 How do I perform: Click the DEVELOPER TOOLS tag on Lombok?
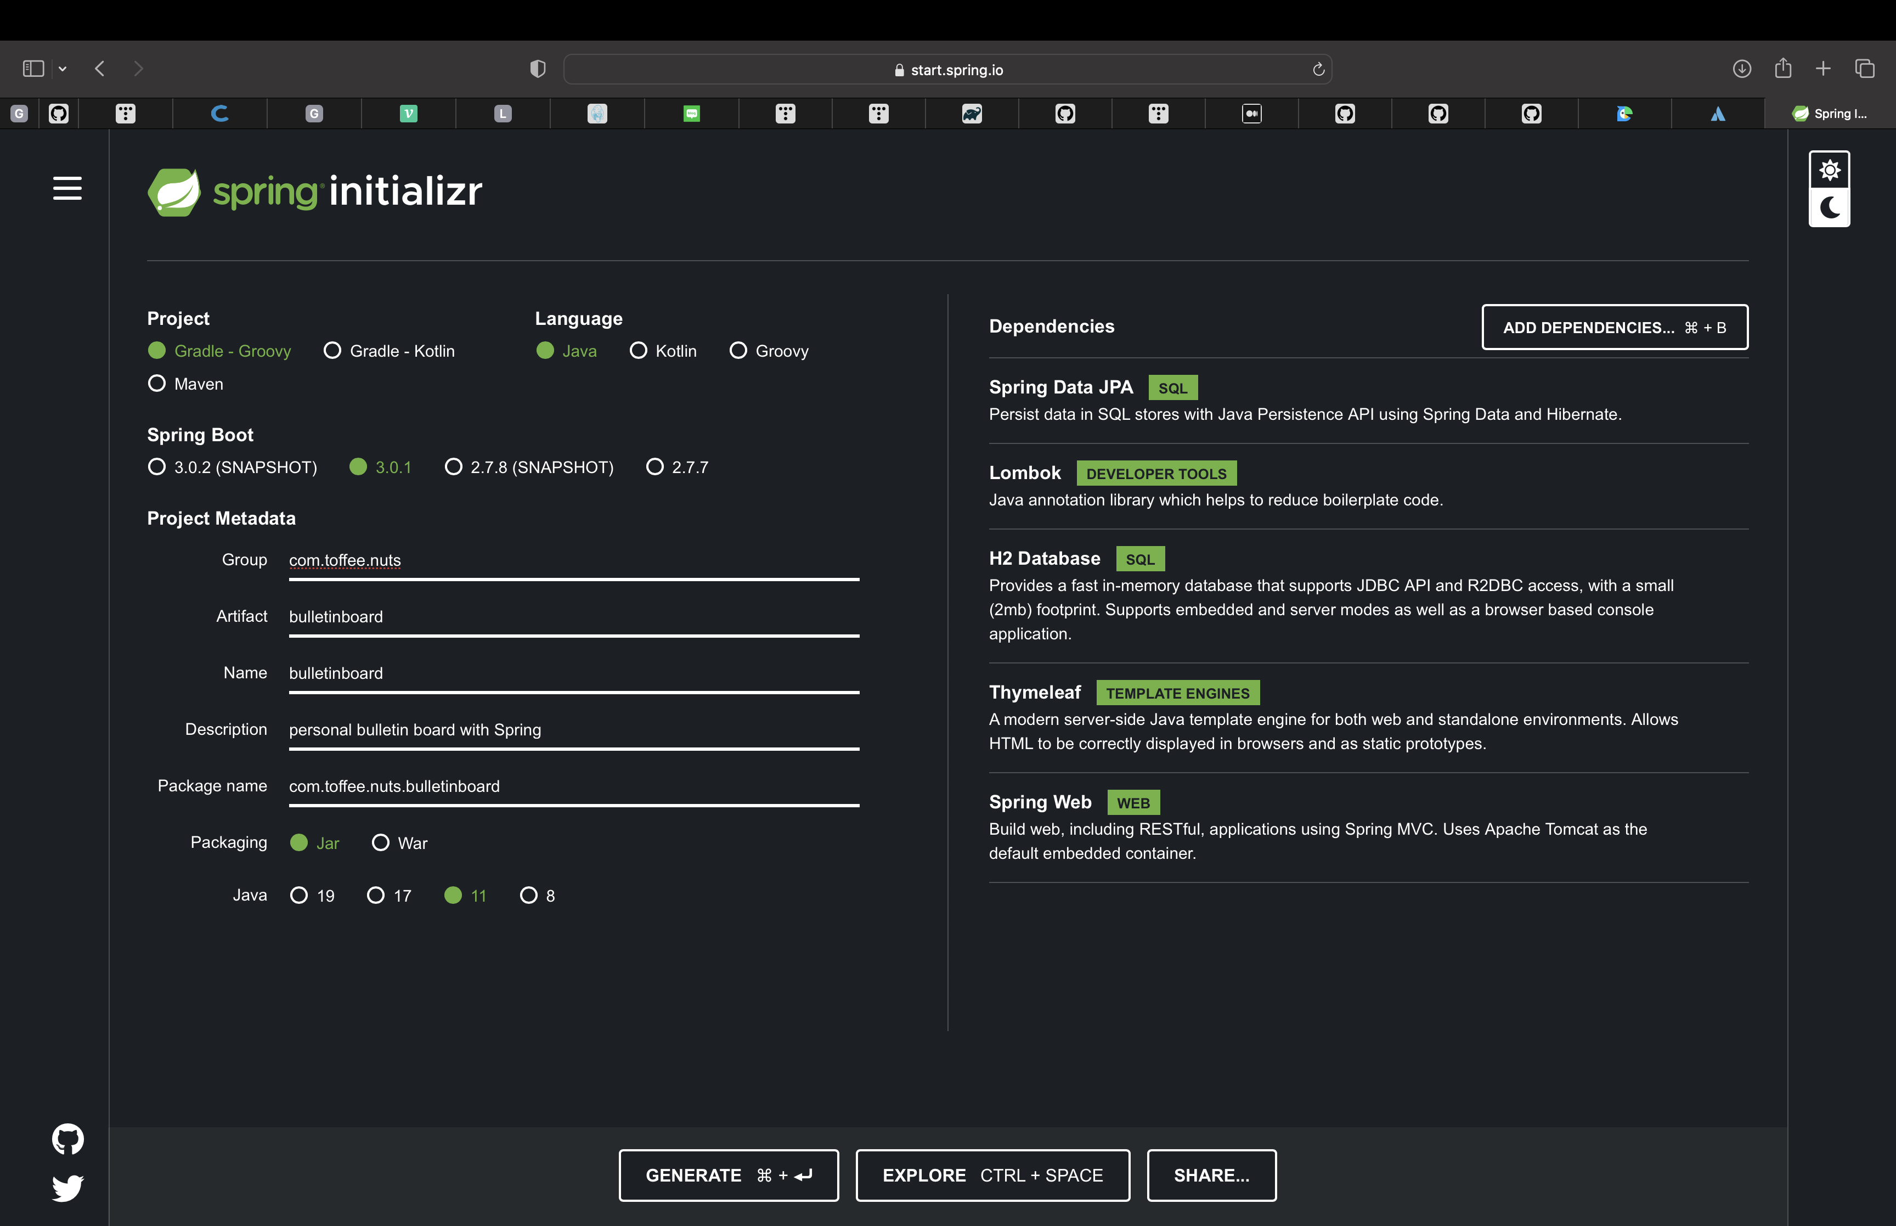(x=1156, y=474)
